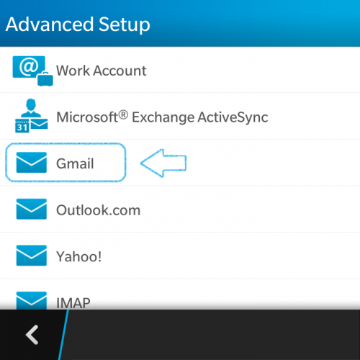Choose the Outlook.com label
Viewport: 360px width, 360px height.
[99, 210]
